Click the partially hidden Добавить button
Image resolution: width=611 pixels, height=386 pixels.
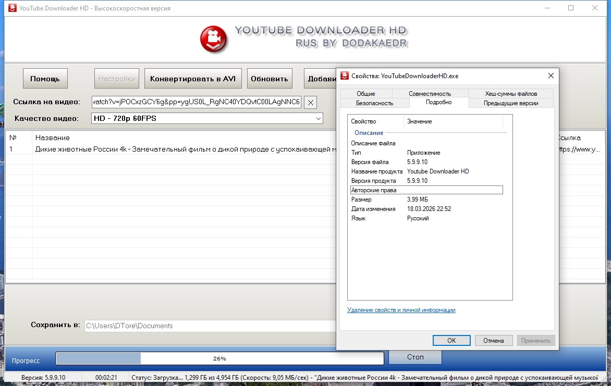coord(320,79)
